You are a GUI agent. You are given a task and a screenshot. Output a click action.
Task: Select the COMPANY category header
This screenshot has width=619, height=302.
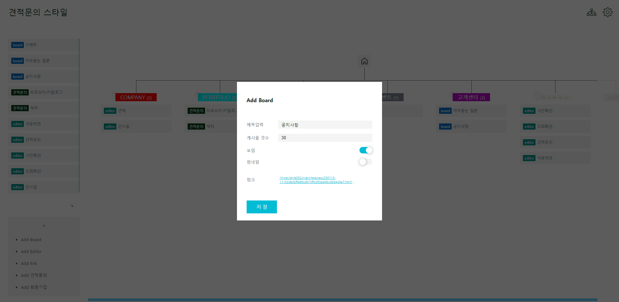[136, 97]
